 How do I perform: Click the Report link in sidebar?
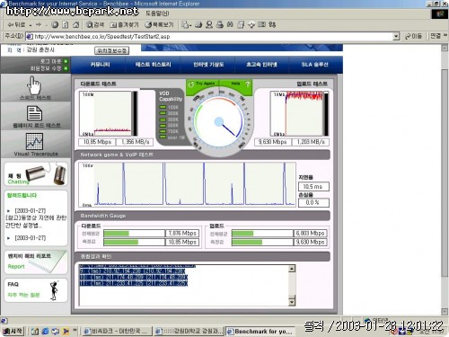coord(16,266)
